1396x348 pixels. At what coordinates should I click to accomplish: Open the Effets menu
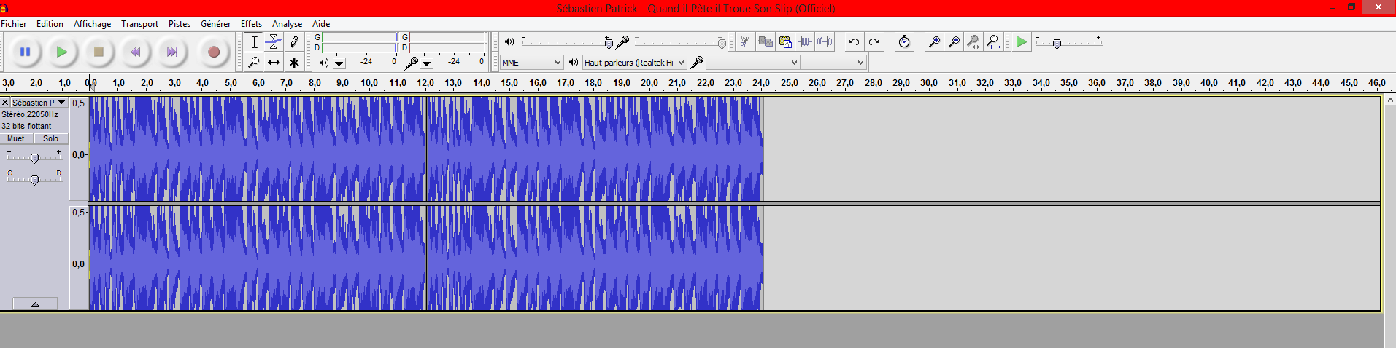(251, 24)
